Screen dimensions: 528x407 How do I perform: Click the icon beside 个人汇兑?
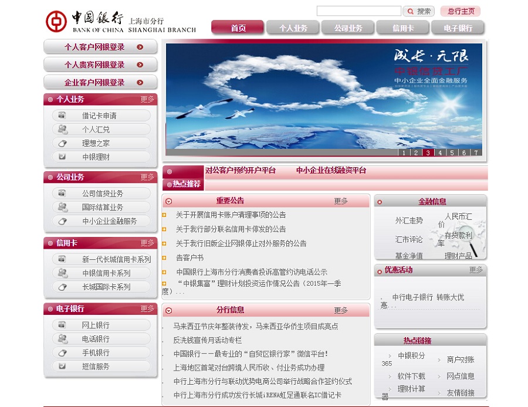point(63,129)
